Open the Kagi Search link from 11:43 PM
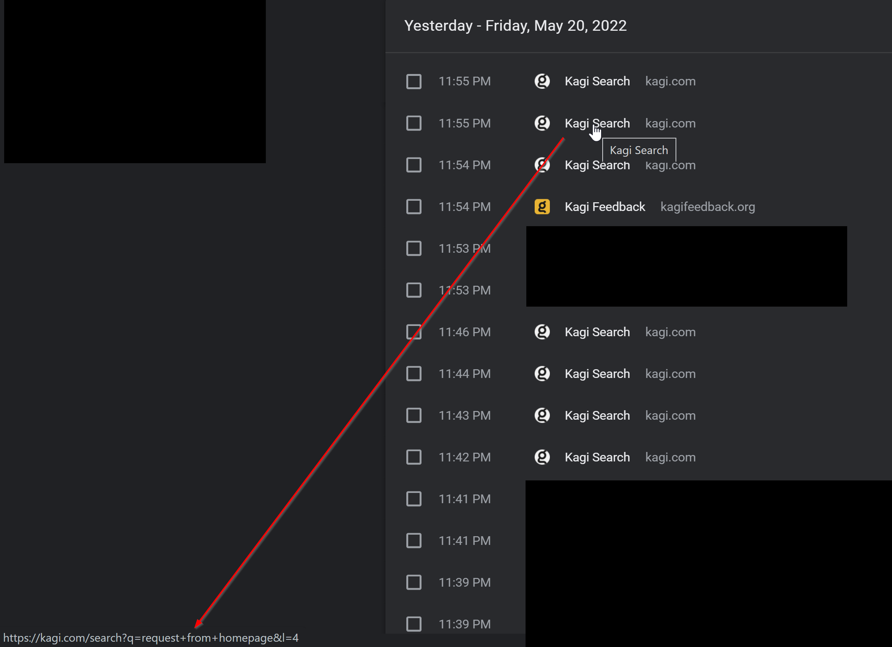The height and width of the screenshot is (647, 892). pyautogui.click(x=597, y=415)
